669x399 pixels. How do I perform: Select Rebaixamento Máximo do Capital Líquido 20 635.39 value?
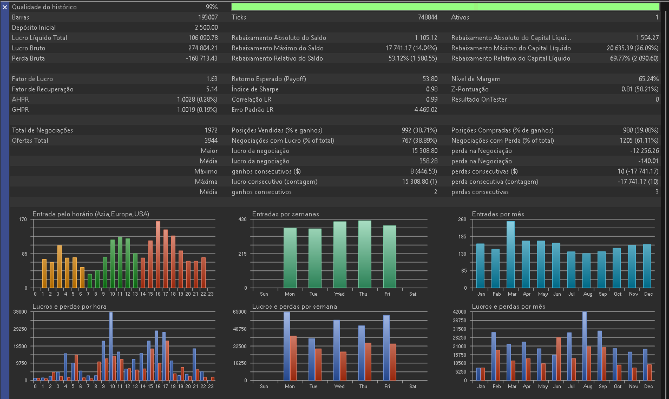tap(633, 48)
